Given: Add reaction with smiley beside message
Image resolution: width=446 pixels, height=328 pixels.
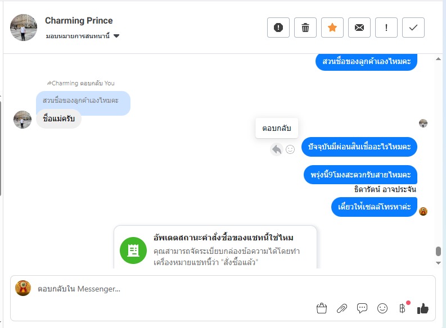Looking at the screenshot, I should [x=290, y=149].
